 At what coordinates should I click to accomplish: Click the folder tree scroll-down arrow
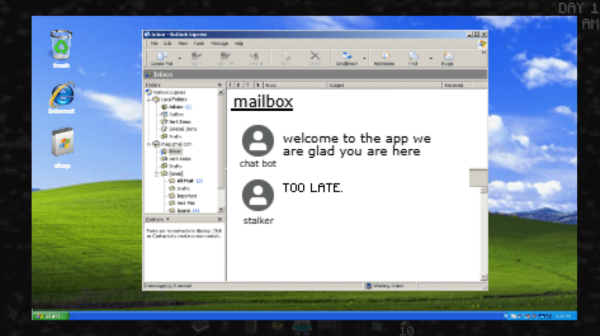pos(221,209)
